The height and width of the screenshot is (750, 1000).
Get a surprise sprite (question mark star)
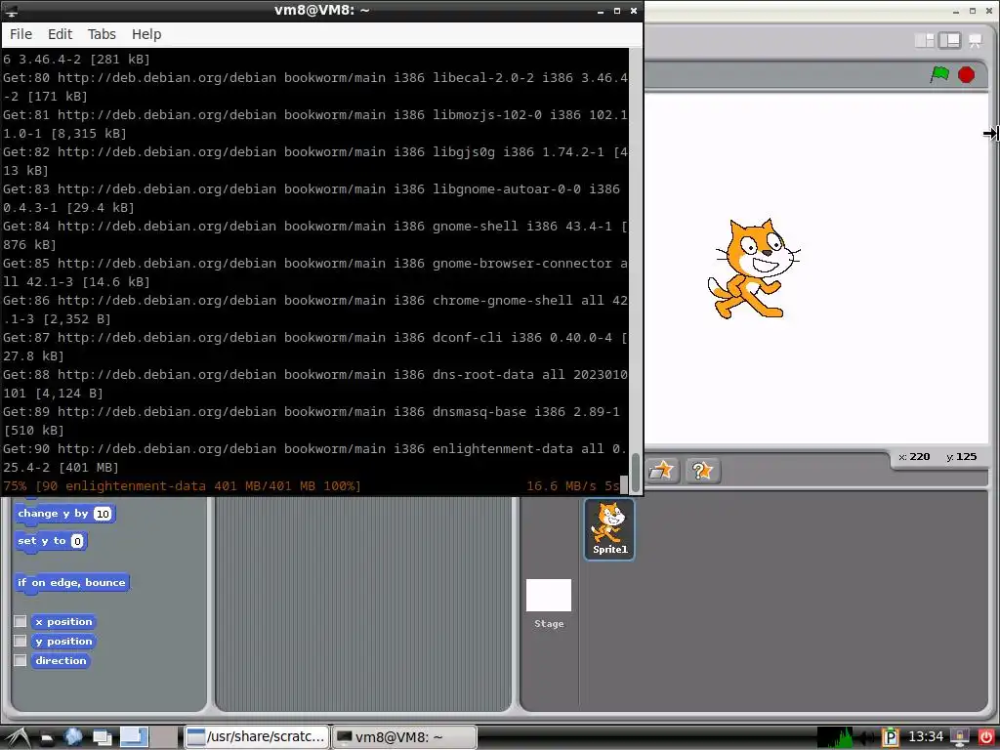(702, 471)
